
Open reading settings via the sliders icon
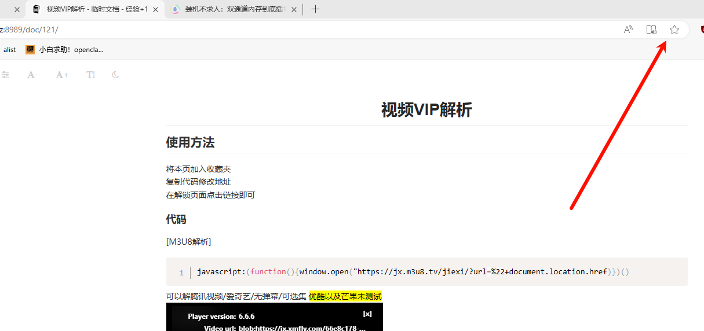5,75
